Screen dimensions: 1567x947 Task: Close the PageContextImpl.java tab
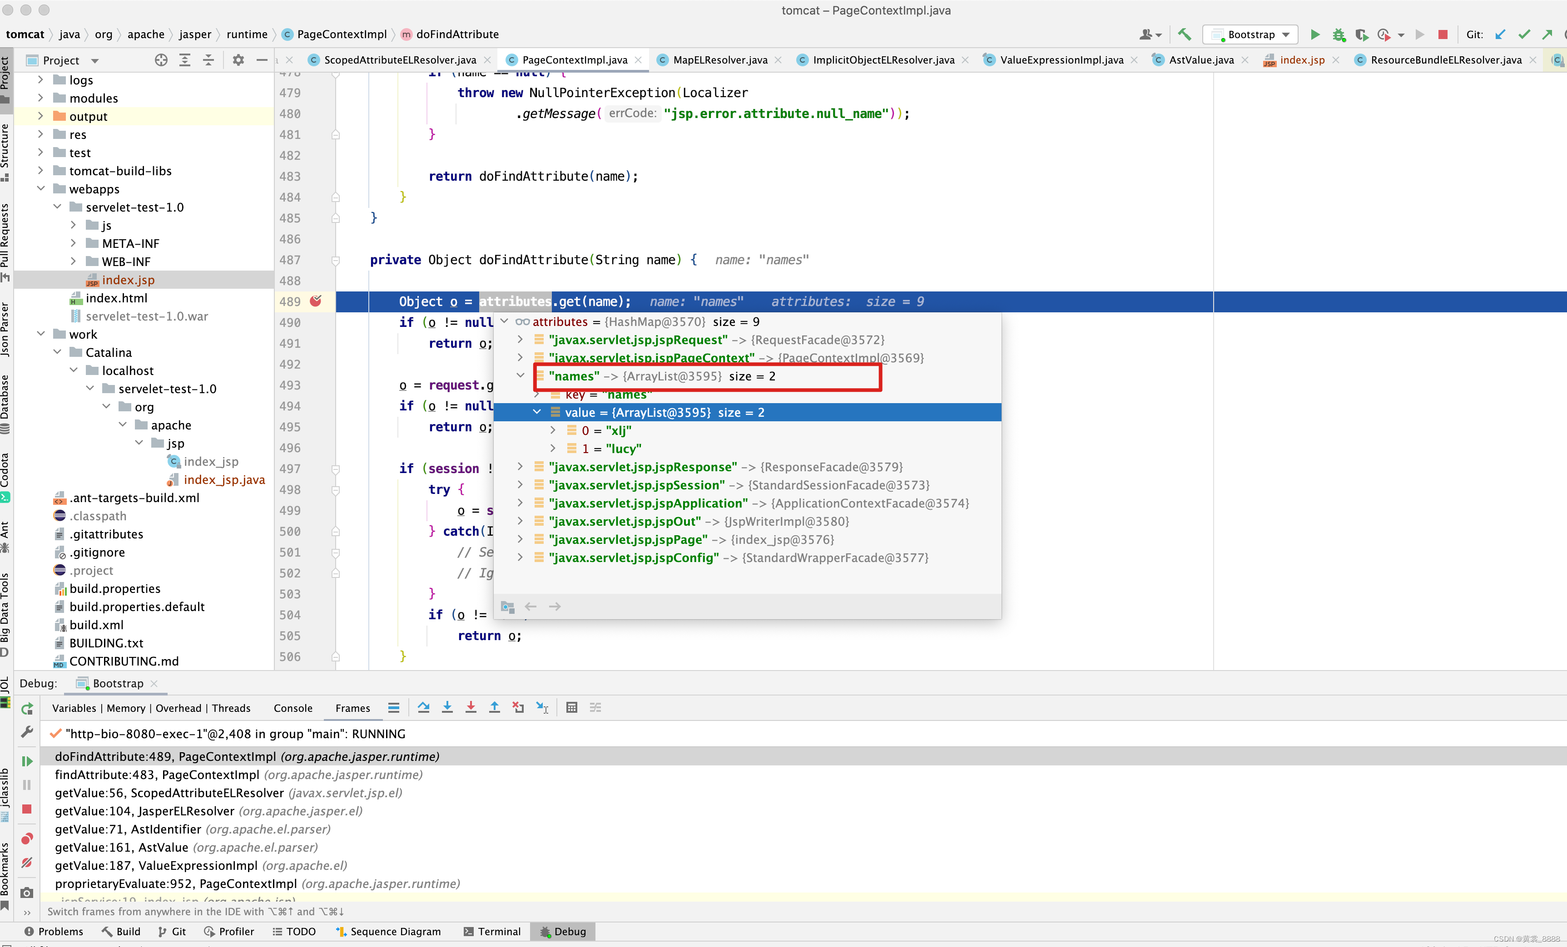(639, 60)
